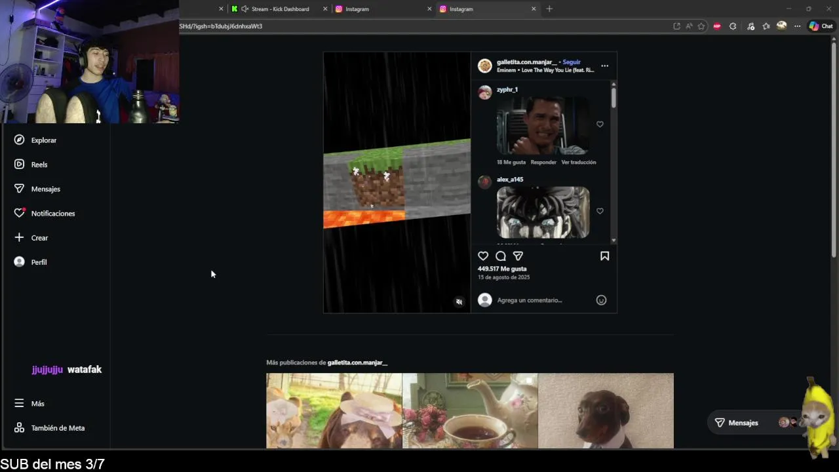The height and width of the screenshot is (472, 839).
Task: Click comments scrollbar down arrow
Action: pyautogui.click(x=614, y=241)
